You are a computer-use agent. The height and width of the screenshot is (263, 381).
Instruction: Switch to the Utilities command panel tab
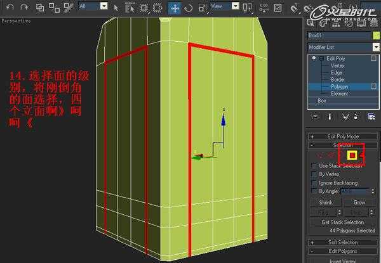[x=374, y=23]
